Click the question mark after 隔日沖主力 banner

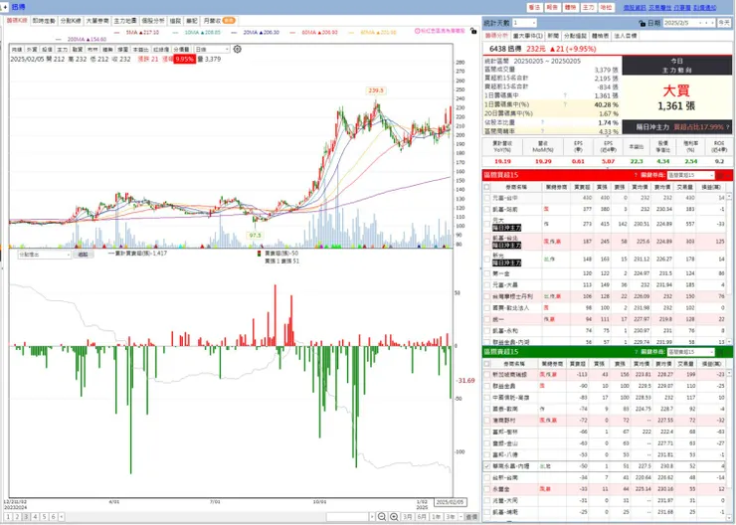pyautogui.click(x=728, y=126)
